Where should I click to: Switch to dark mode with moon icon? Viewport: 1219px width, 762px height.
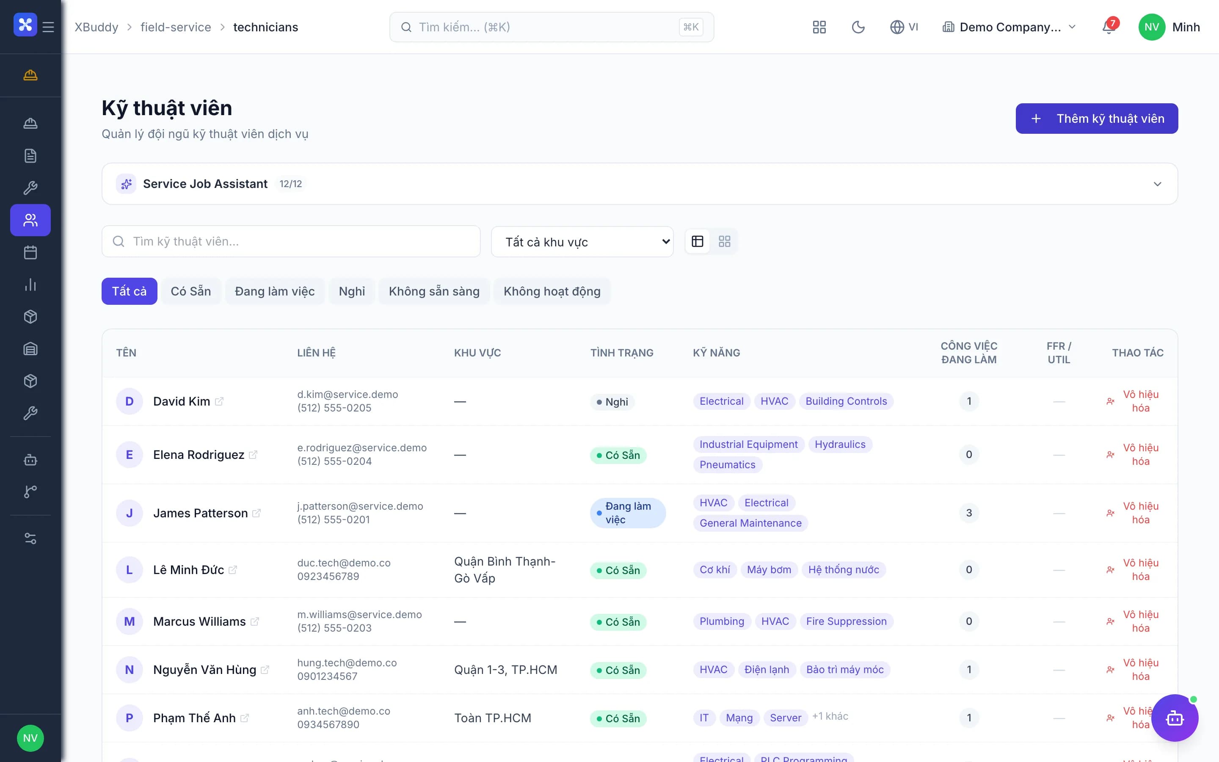858,27
